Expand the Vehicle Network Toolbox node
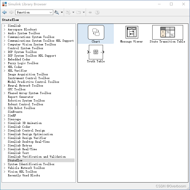This screenshot has height=190, width=190. pos(5,168)
